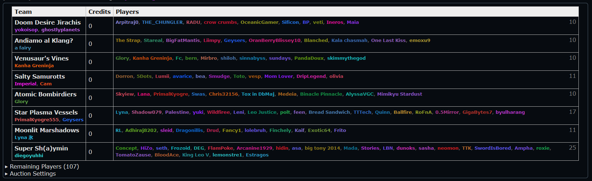
Task: Open skimmythegod player profile
Action: pos(346,58)
